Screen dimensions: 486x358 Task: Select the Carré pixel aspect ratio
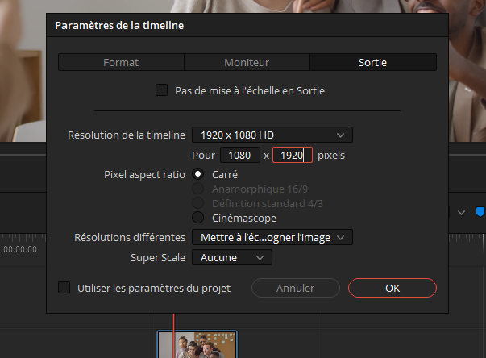click(197, 174)
